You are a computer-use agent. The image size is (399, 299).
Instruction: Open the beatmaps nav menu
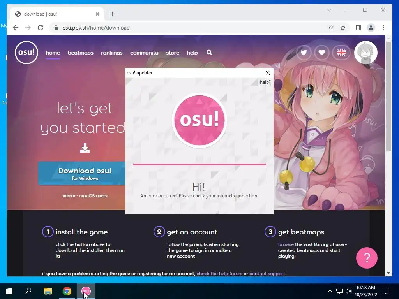(x=80, y=53)
